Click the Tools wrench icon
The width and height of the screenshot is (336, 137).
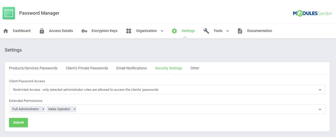206,31
